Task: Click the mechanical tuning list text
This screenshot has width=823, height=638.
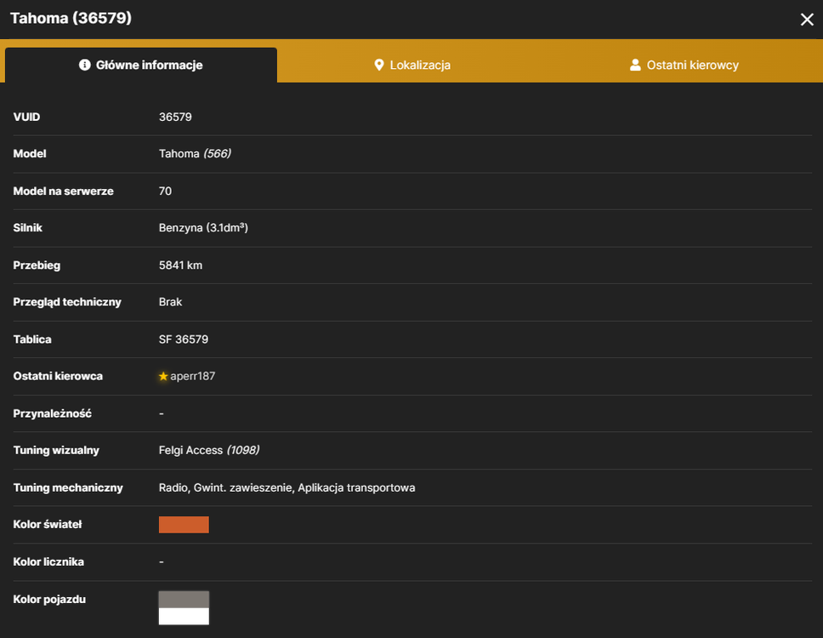Action: [x=287, y=487]
